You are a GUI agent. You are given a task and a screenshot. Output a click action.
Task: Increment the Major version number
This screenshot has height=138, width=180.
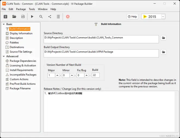(x=57, y=75)
